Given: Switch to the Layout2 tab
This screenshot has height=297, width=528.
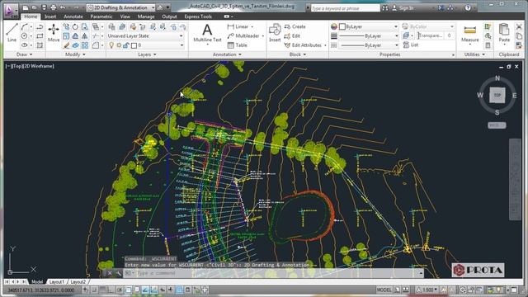Looking at the screenshot, I should coord(78,281).
